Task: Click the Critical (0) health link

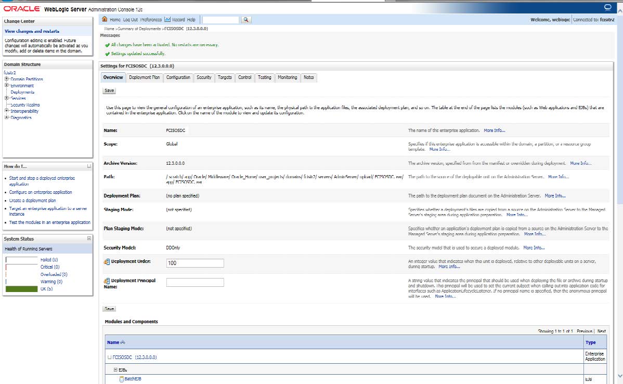Action: click(x=50, y=267)
